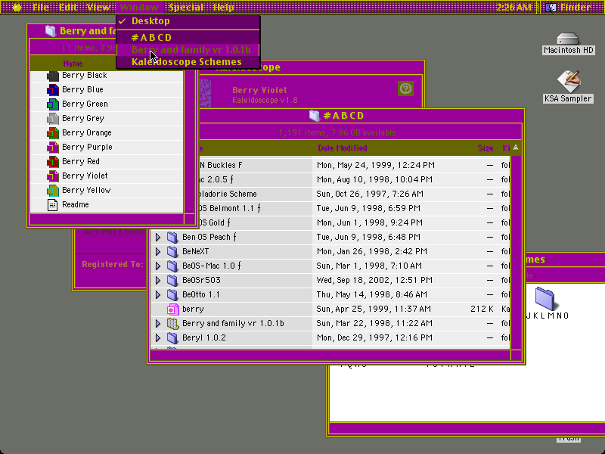Expand Berry and family vr 1.0.1b in the list
605x454 pixels.
[x=158, y=324]
